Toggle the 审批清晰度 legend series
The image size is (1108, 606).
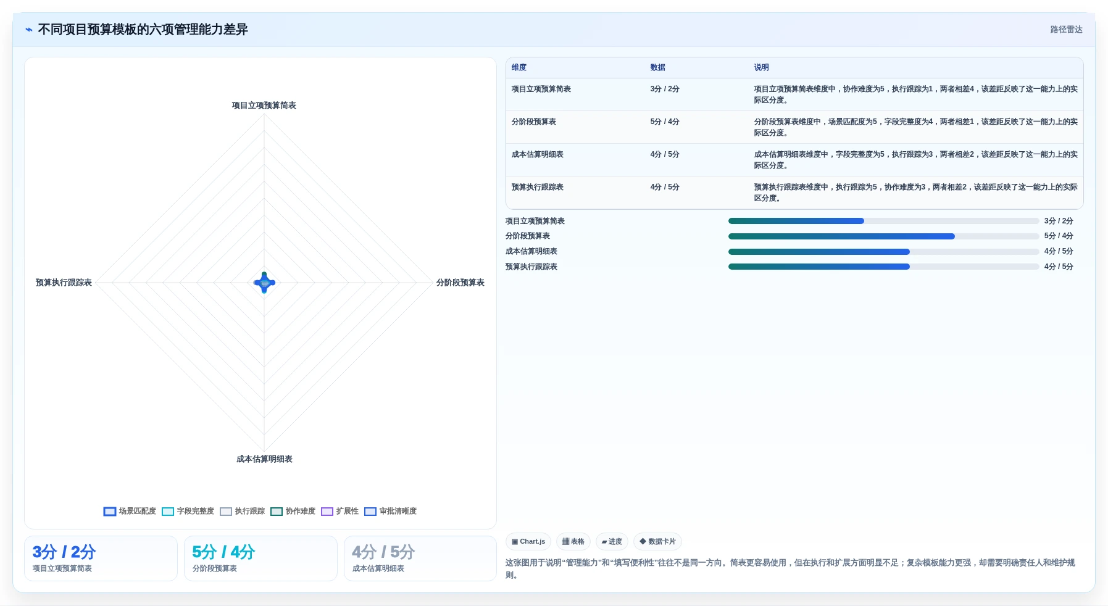tap(390, 511)
